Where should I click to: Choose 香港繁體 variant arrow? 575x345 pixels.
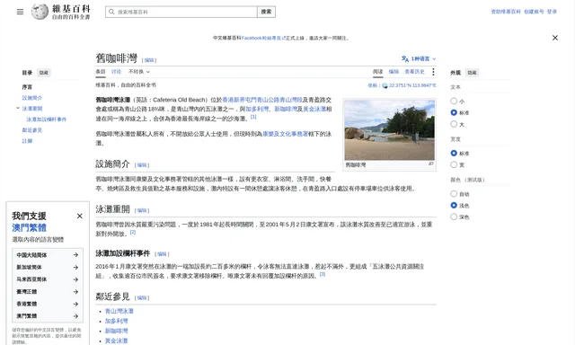click(x=75, y=304)
